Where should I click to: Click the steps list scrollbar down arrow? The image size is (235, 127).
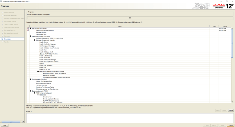click(x=232, y=101)
